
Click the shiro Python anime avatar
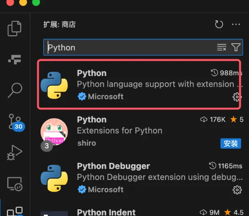coord(54,132)
